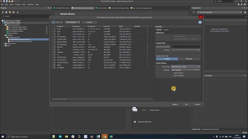Open the library dropdown in Components panel
248x139 pixels.
coord(220,12)
